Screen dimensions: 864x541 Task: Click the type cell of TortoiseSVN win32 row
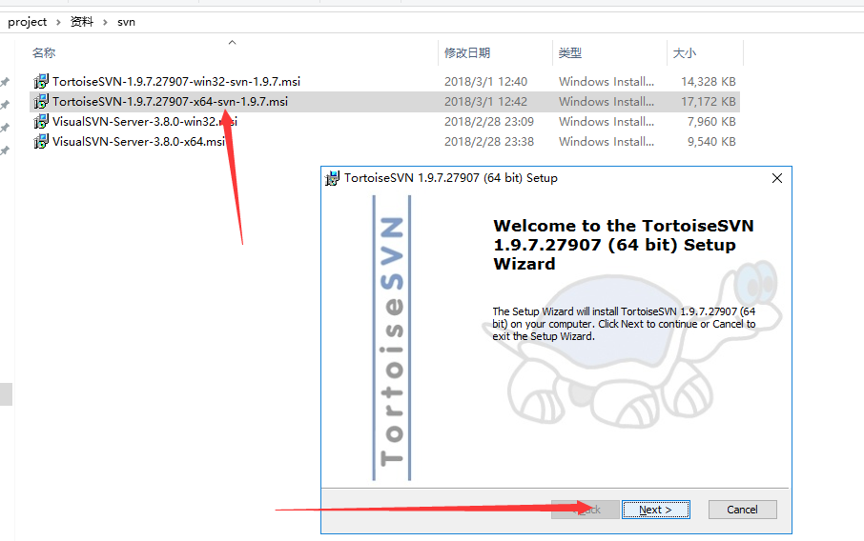(607, 82)
